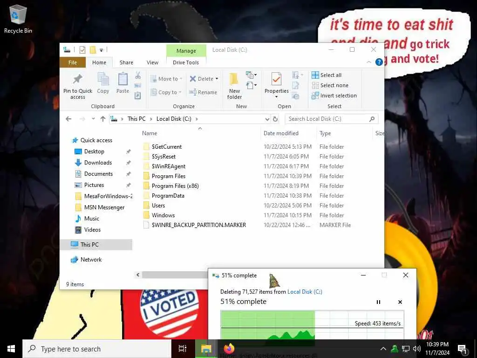Screen dimensions: 477x358
Task: Open the Easy access dropdown
Action: tap(251, 86)
